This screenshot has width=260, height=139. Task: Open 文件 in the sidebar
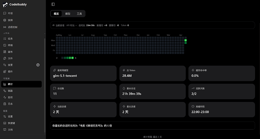pos(21,58)
